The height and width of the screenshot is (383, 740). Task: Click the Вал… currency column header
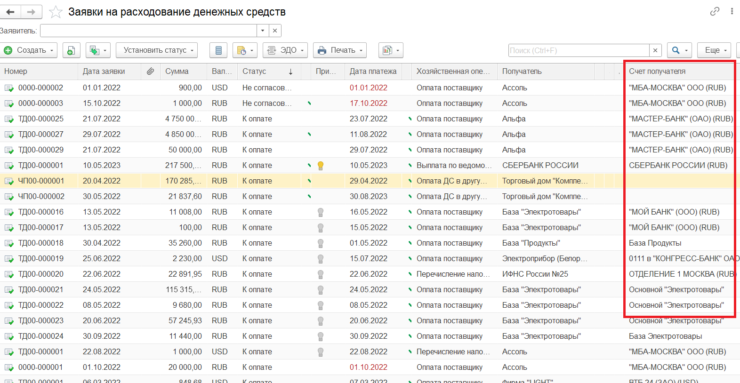[x=222, y=72]
